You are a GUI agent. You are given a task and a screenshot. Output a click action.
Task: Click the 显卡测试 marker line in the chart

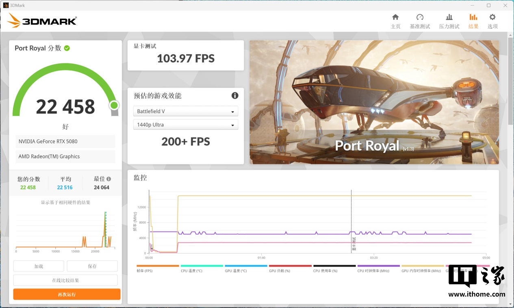click(x=351, y=221)
